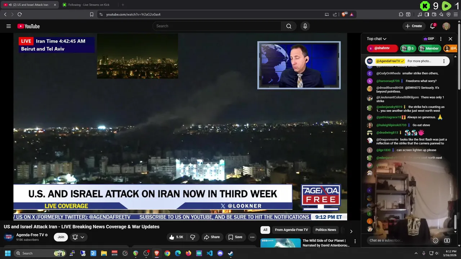Click the Create button
Viewport: 461px width, 259px height.
(x=413, y=26)
